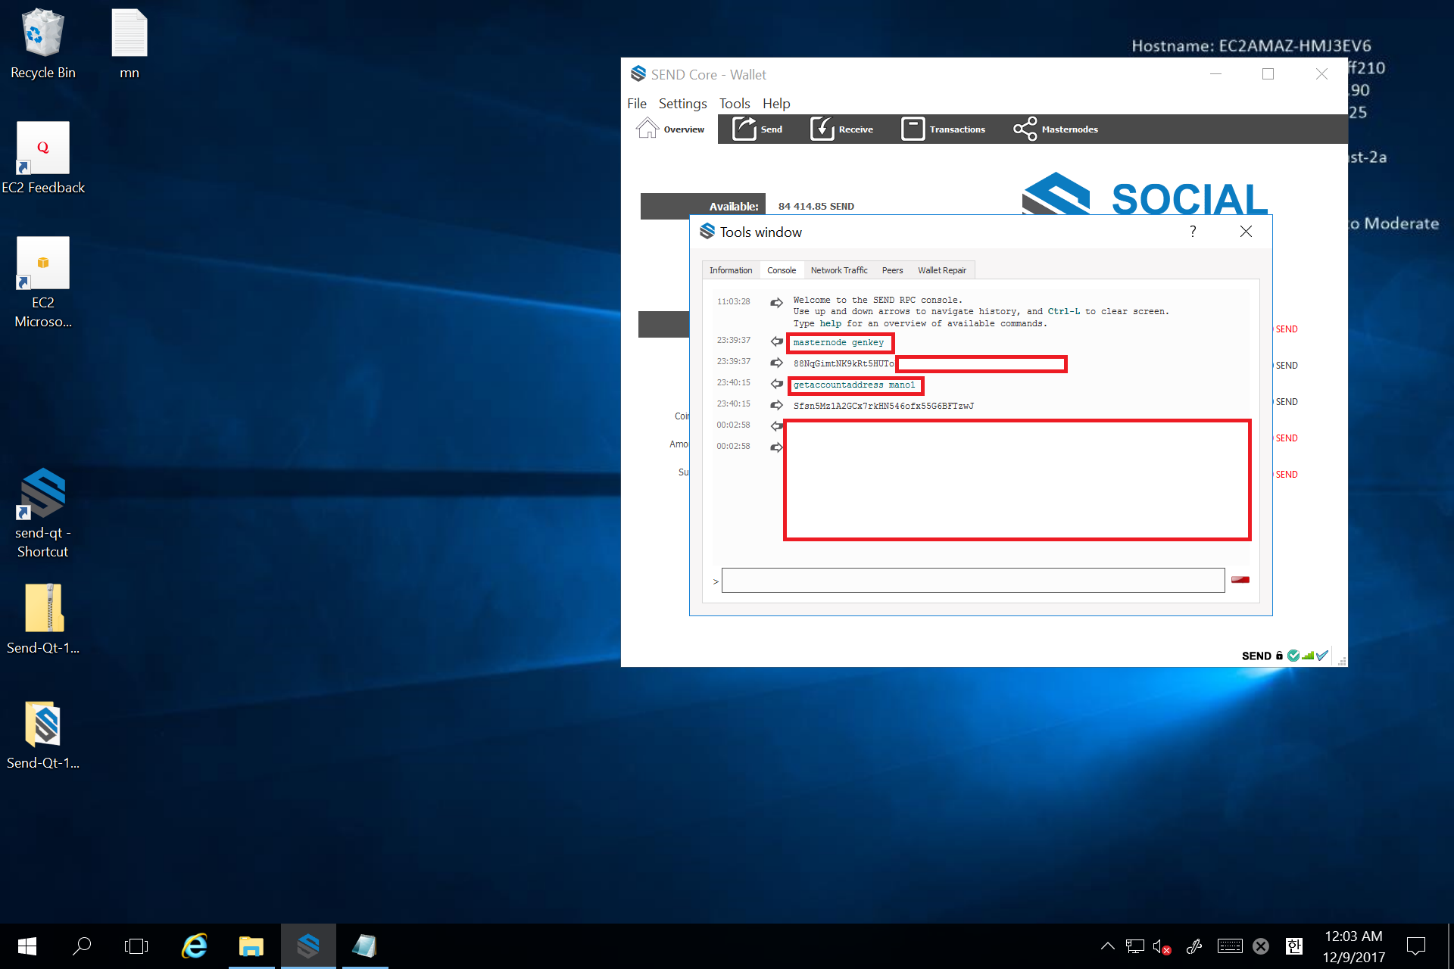Launch Internet Explorer from the taskbar
This screenshot has width=1454, height=969.
coord(195,946)
